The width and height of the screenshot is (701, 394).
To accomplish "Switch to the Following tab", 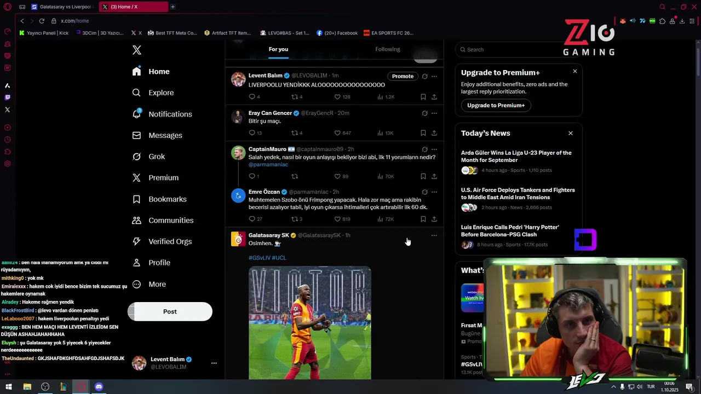I will [388, 49].
